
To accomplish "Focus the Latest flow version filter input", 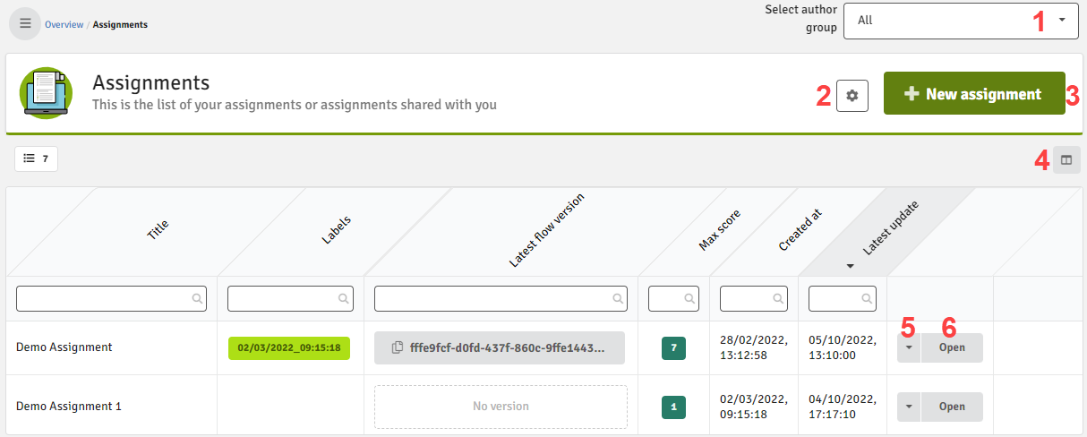I will 501,298.
